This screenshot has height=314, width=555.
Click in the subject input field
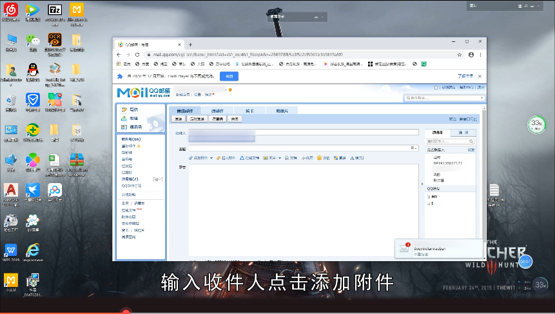304,148
